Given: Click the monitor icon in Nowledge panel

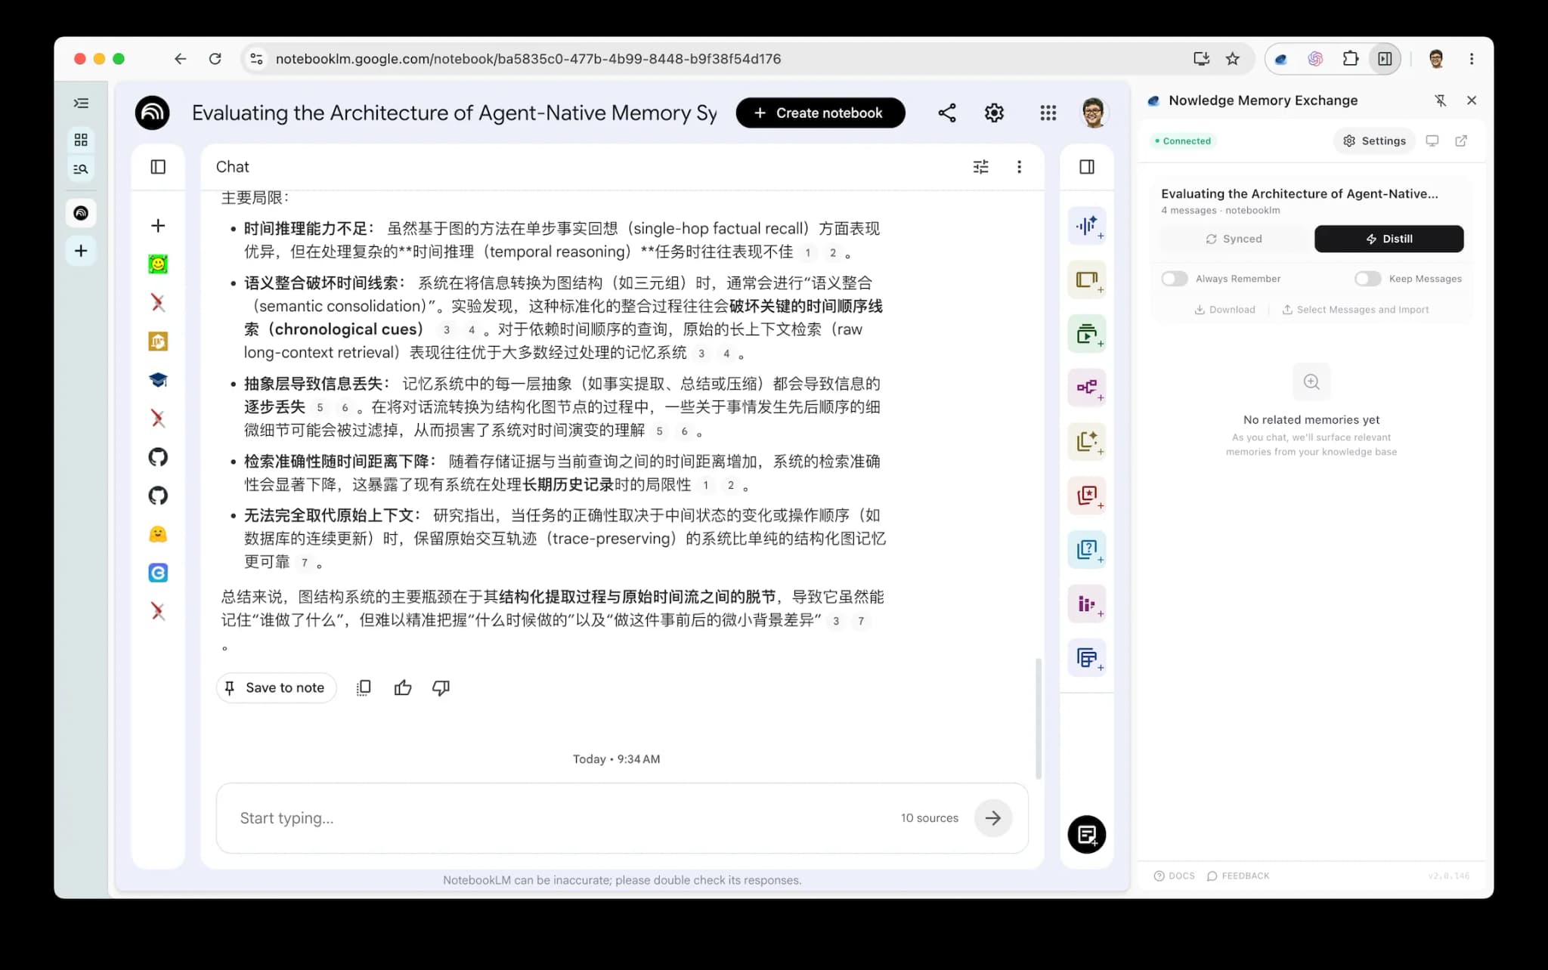Looking at the screenshot, I should click(x=1432, y=141).
